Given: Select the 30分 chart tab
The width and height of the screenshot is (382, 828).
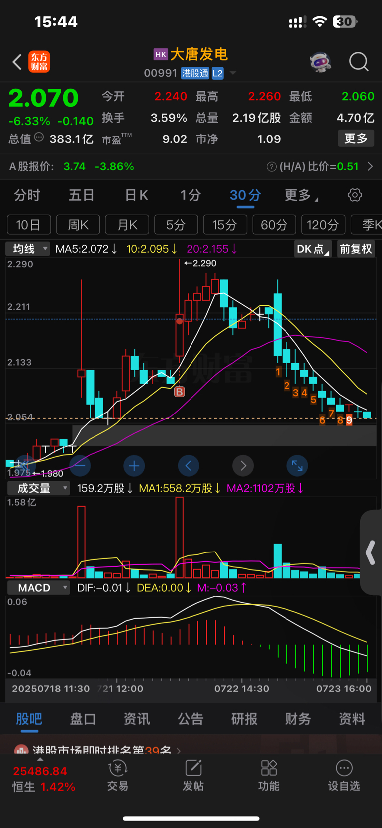Looking at the screenshot, I should click(245, 195).
